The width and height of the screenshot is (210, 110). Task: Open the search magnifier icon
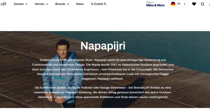click(202, 4)
